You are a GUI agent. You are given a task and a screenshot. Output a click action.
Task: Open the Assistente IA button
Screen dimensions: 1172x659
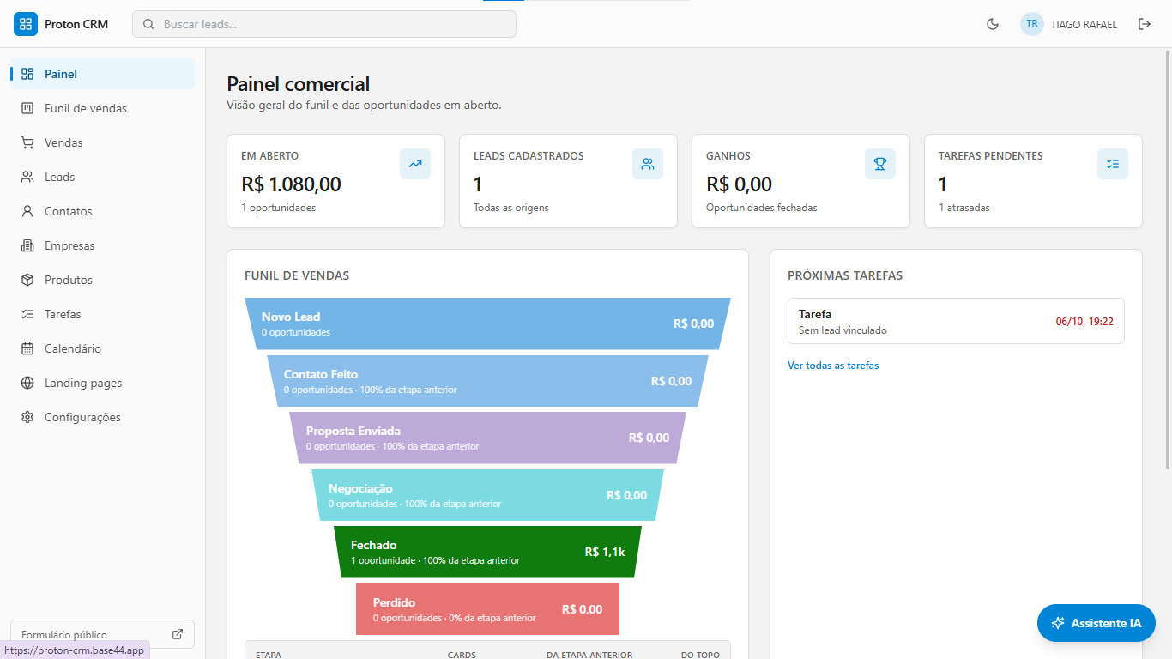coord(1096,623)
